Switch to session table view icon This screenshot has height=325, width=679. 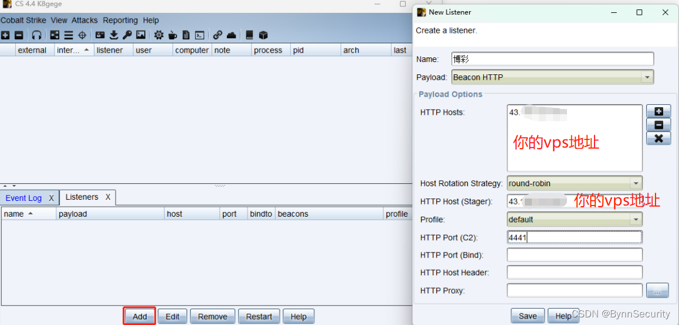(69, 35)
